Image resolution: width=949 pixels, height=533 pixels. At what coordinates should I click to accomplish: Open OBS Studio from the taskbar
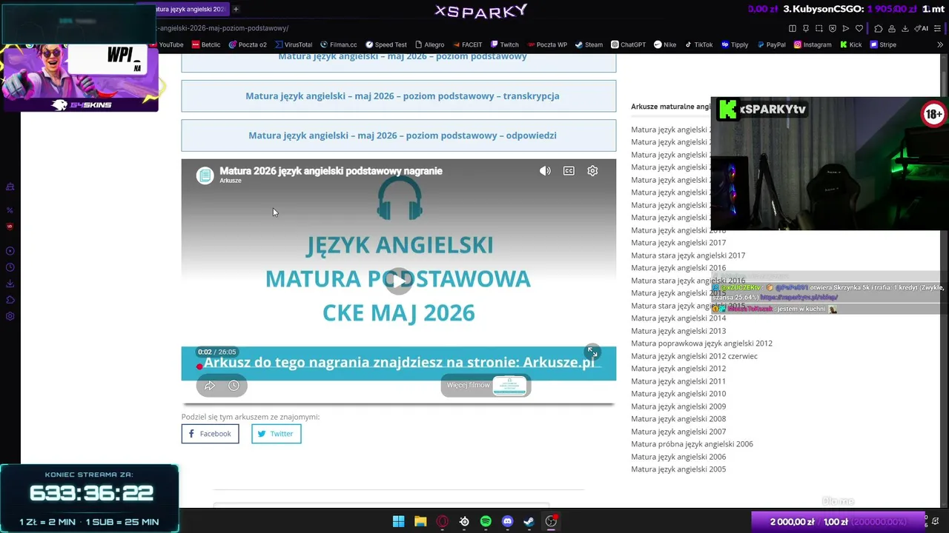point(551,522)
